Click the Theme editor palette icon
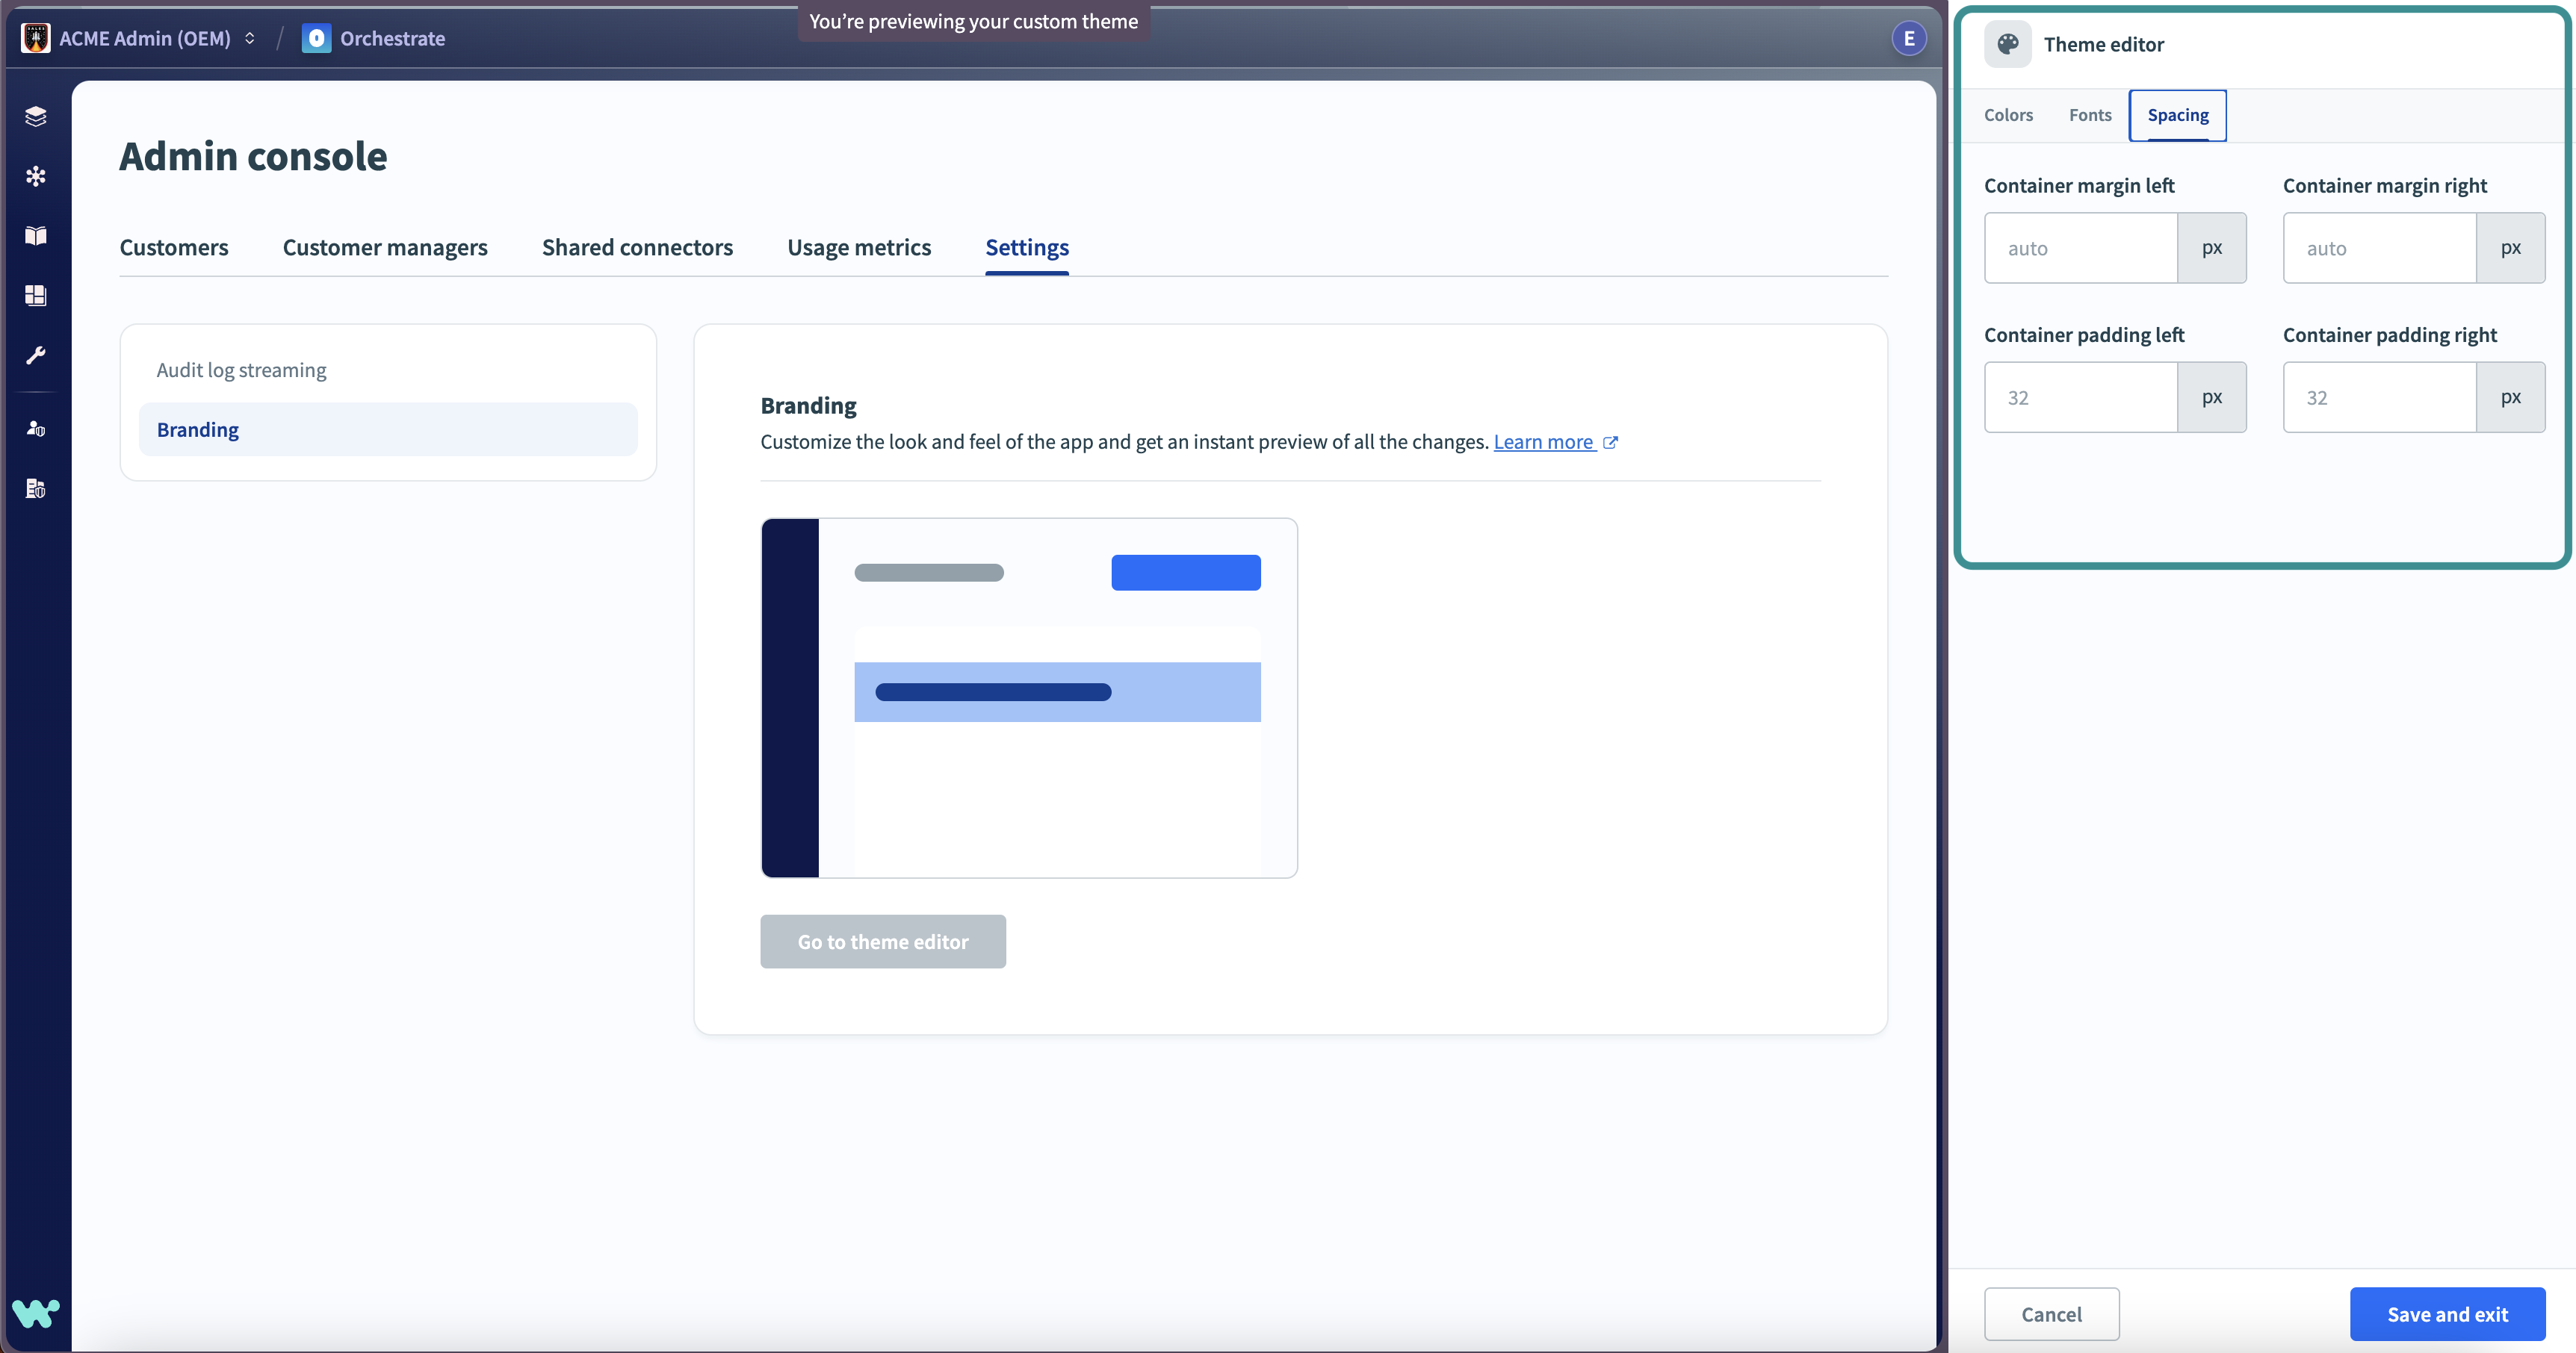 pos(2007,44)
